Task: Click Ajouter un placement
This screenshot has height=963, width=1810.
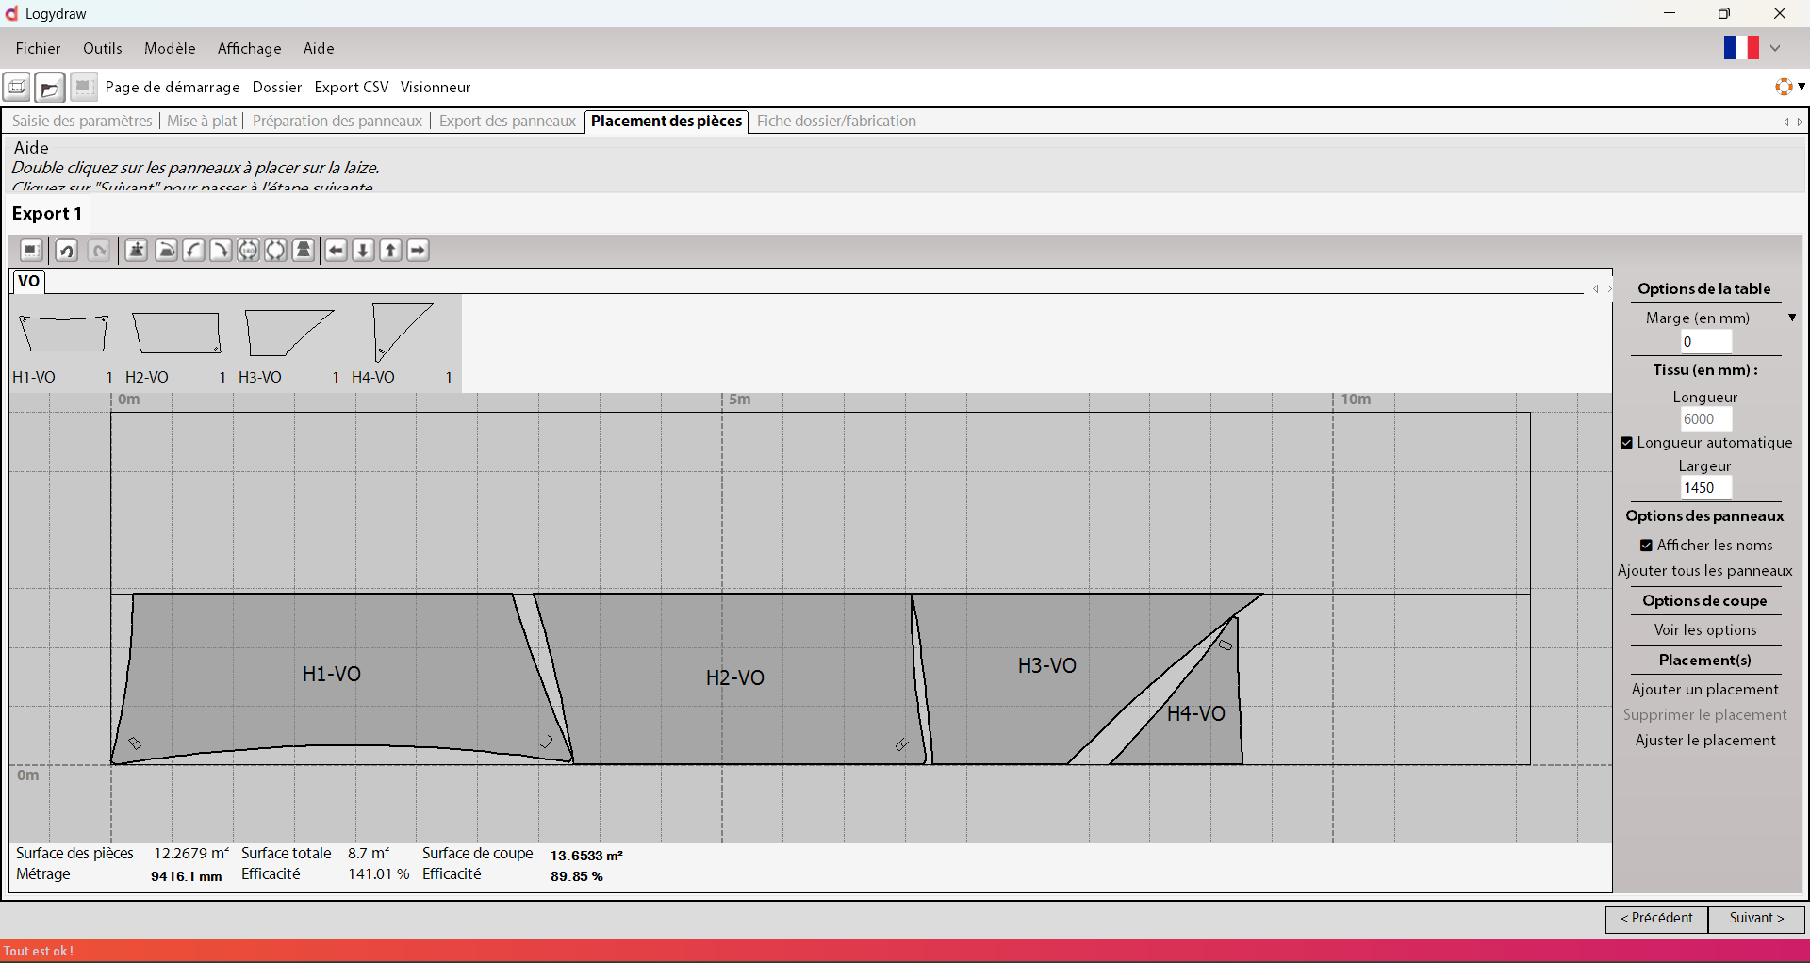Action: pyautogui.click(x=1705, y=690)
